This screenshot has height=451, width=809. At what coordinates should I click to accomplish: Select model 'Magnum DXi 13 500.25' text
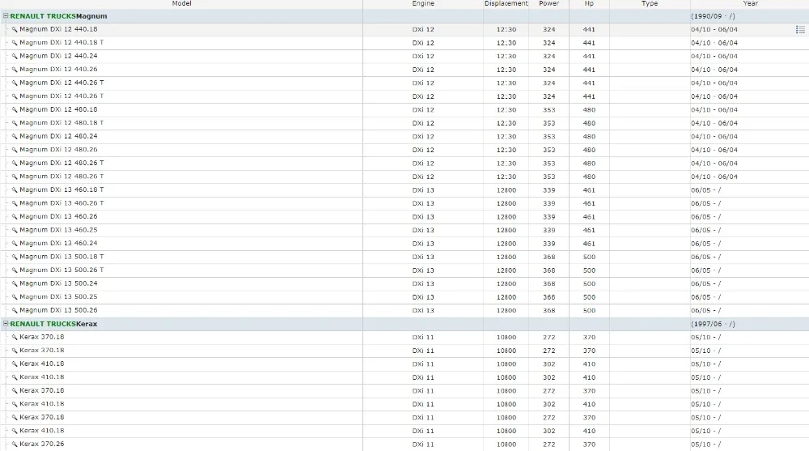pyautogui.click(x=58, y=297)
